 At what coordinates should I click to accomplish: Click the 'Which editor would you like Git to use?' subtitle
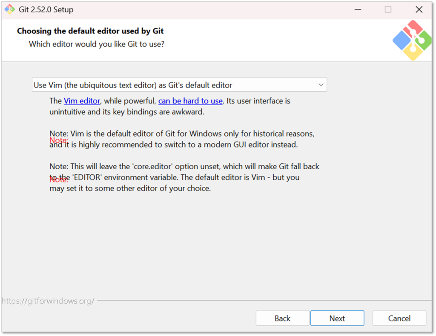click(96, 44)
